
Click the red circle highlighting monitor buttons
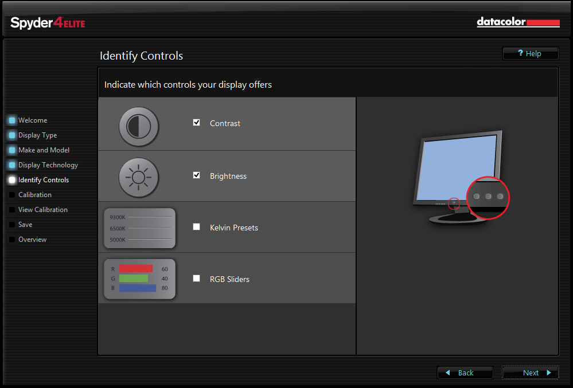(488, 198)
